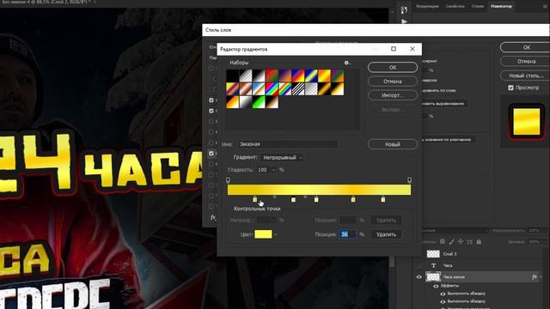
Task: Open the Градиент type dropdown Непрерывный
Action: point(282,158)
